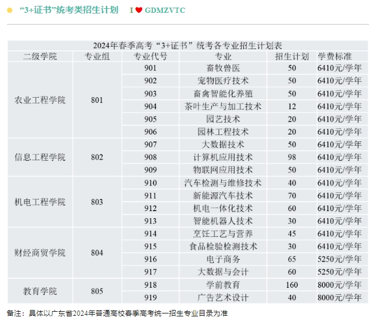The height and width of the screenshot is (324, 375).
Task: Select the 财经商贸学院 cell
Action: pyautogui.click(x=40, y=253)
